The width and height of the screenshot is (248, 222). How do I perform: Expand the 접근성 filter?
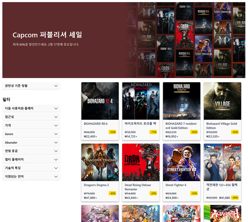31,117
